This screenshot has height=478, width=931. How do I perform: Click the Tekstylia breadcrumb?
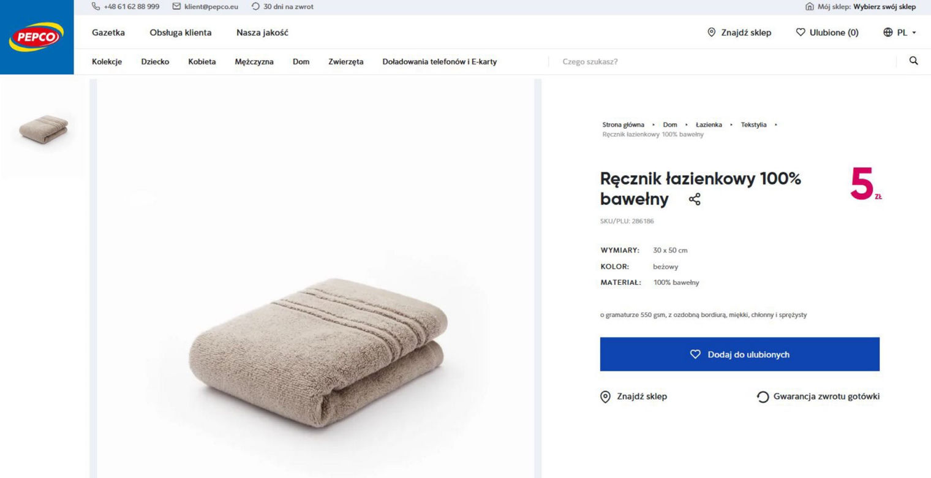pos(753,124)
